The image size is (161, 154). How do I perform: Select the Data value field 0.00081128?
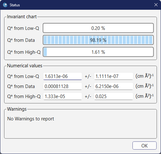click(62, 86)
